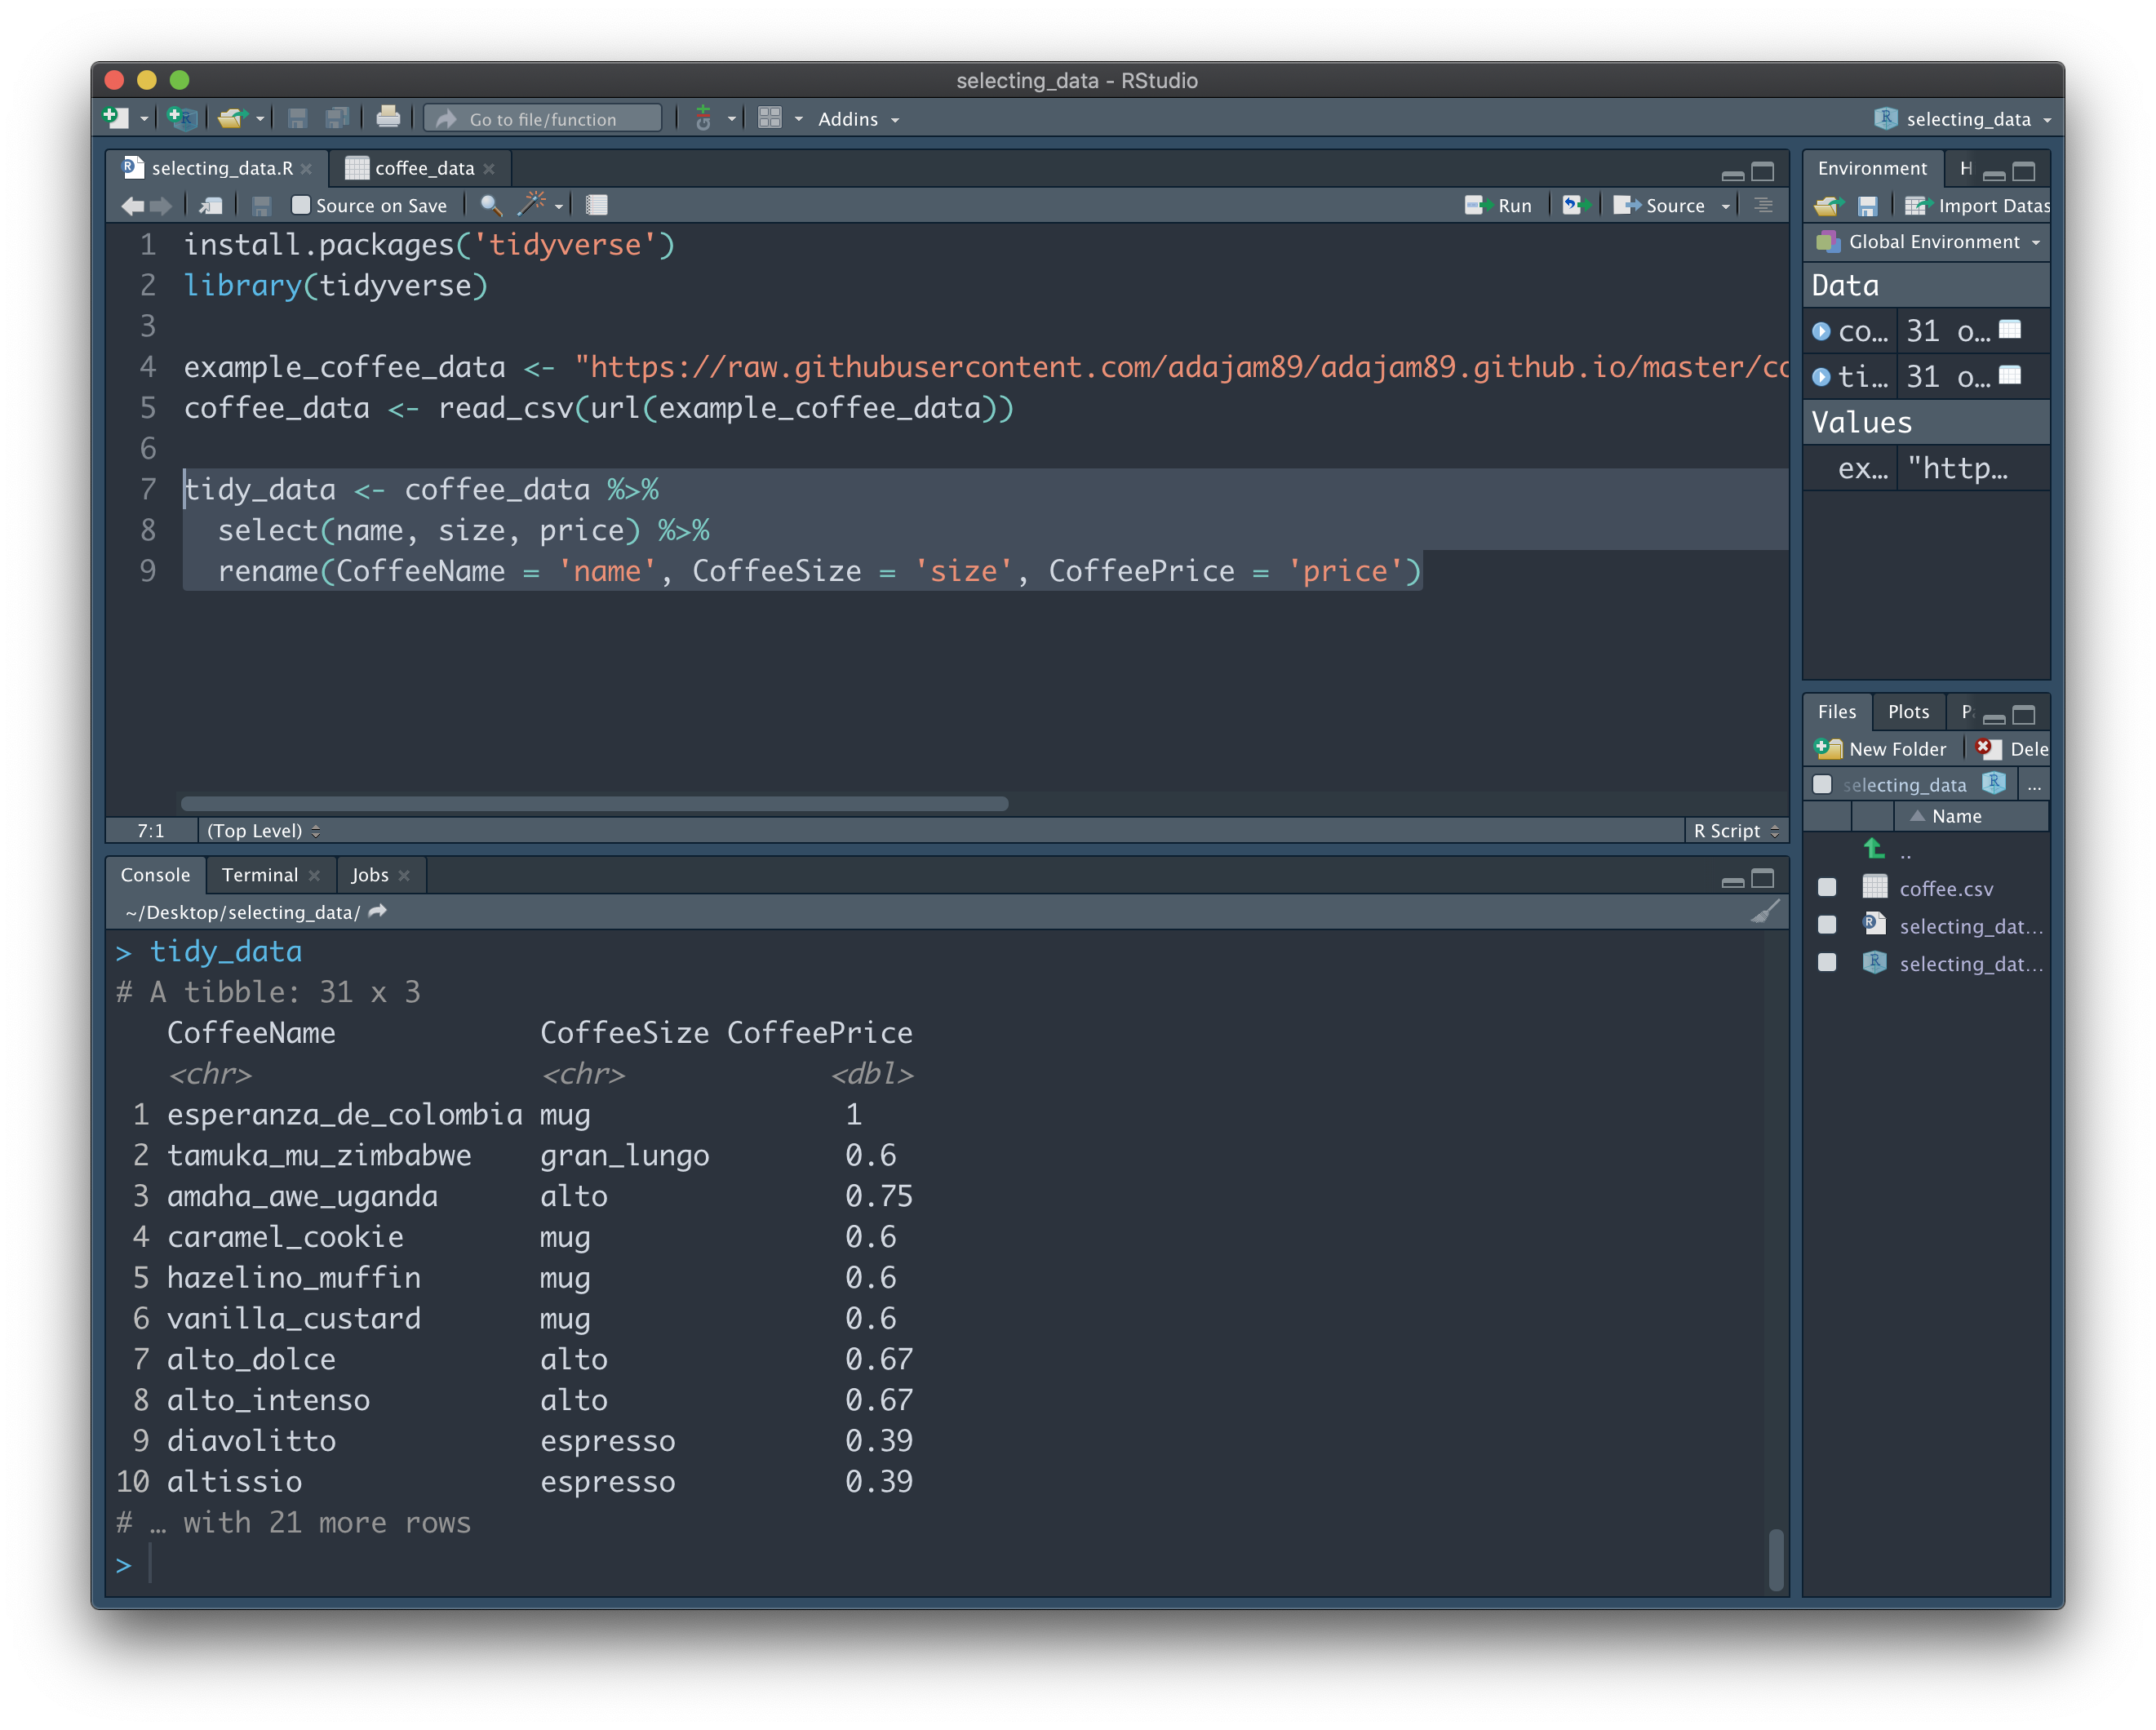The image size is (2156, 1730).
Task: Click the code tools magic wand icon
Action: click(x=531, y=204)
